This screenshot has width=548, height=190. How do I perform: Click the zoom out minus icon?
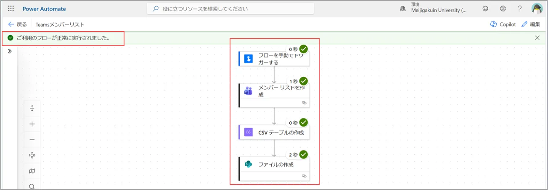[x=32, y=140]
